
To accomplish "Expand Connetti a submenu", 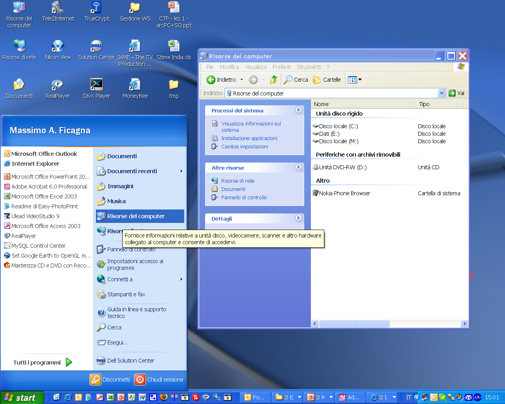I will (x=140, y=279).
